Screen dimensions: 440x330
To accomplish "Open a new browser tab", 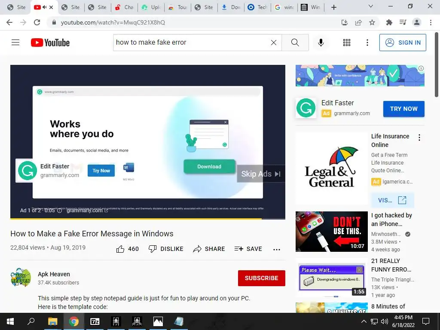I will pyautogui.click(x=333, y=7).
